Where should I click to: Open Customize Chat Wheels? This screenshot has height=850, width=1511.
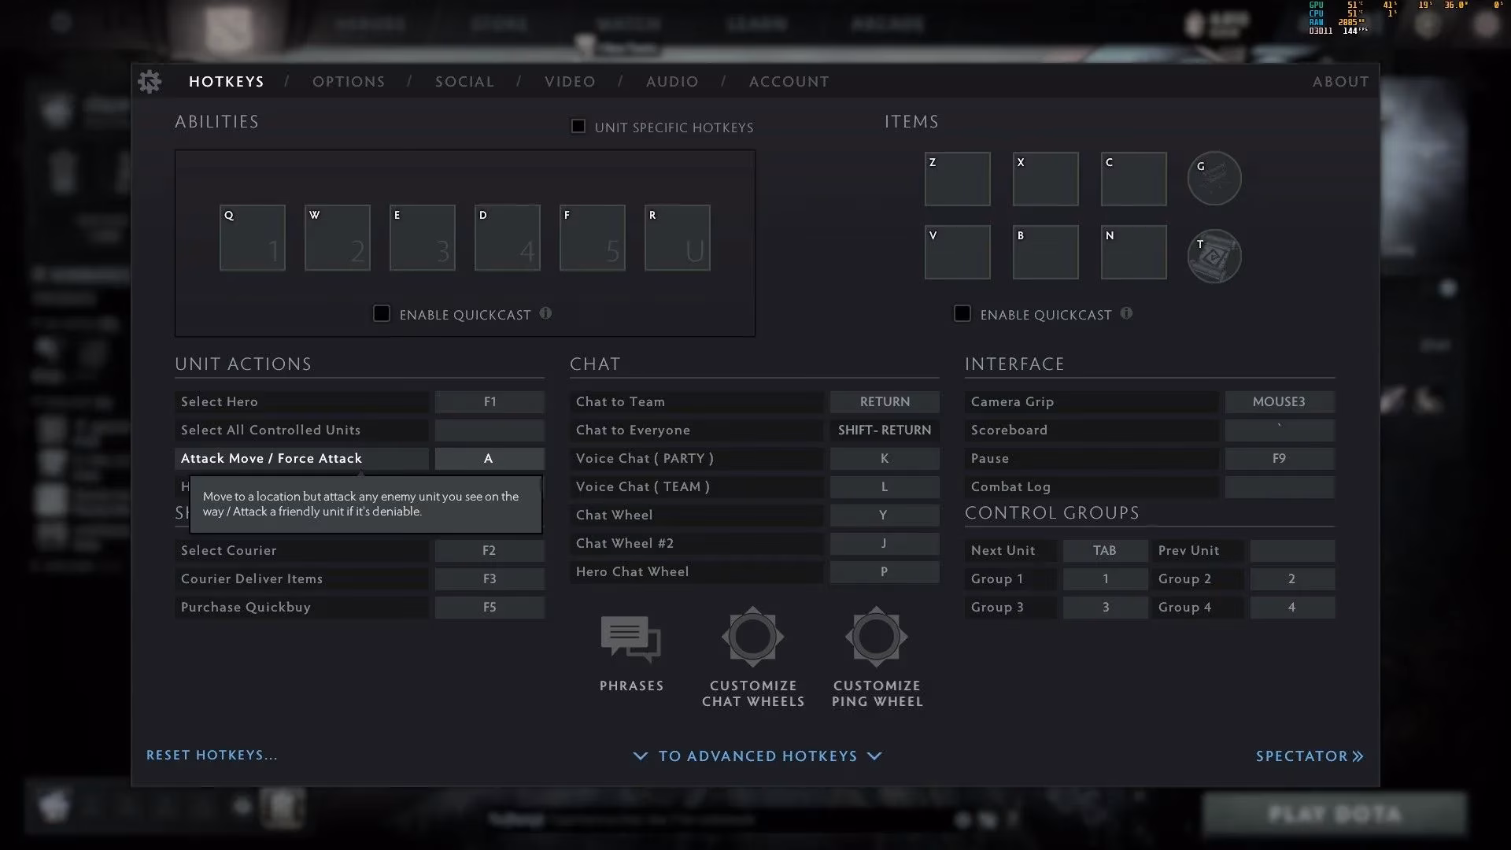click(x=752, y=637)
